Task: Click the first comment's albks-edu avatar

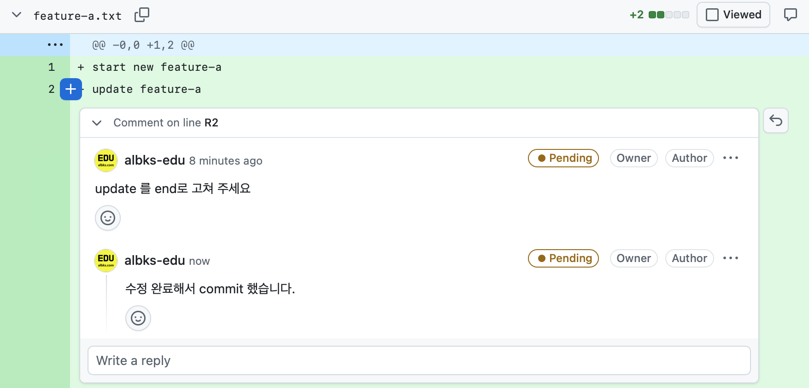Action: pos(106,160)
